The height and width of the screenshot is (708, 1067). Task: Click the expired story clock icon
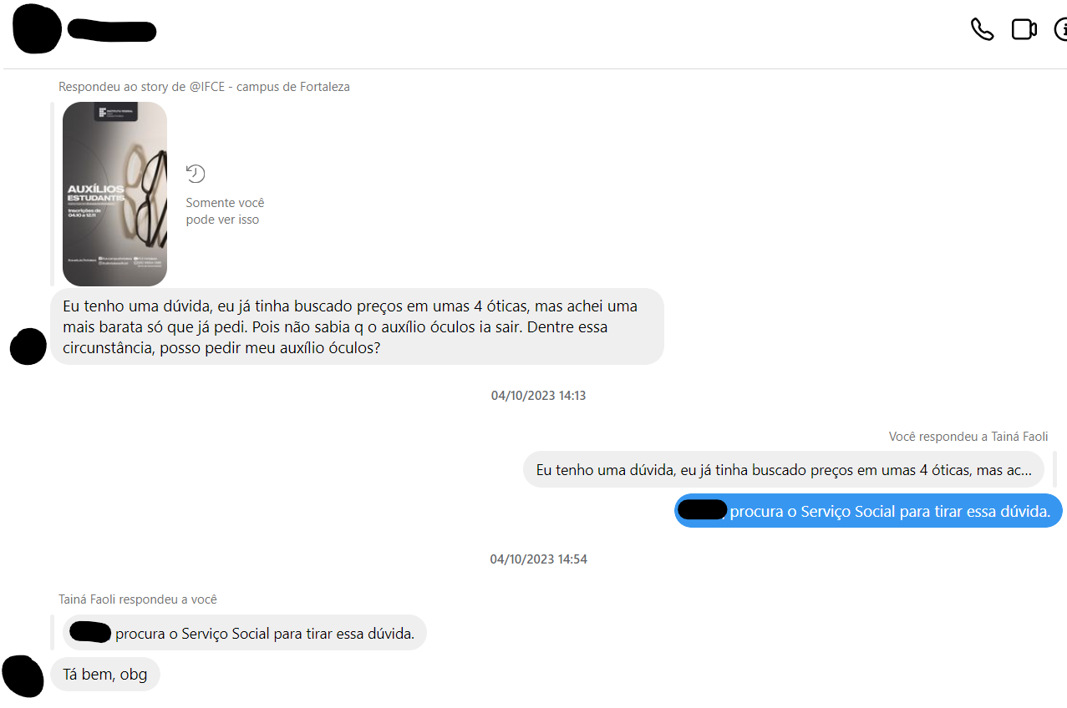coord(196,174)
